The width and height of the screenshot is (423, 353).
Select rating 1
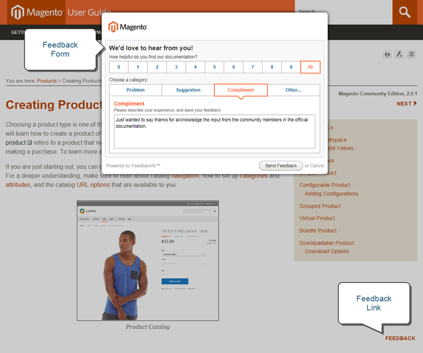pos(138,67)
